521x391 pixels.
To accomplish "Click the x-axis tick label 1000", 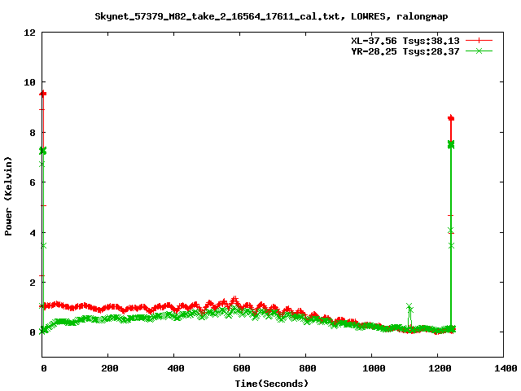I will click(374, 368).
